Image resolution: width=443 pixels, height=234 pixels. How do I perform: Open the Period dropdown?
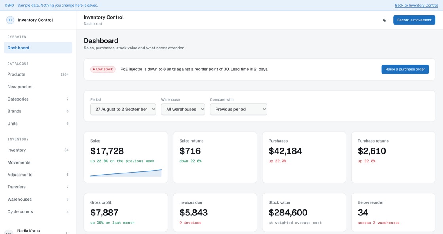(x=123, y=109)
